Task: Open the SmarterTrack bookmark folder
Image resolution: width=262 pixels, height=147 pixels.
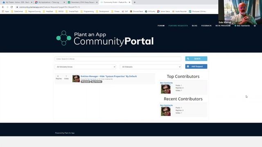Action: [x=72, y=11]
